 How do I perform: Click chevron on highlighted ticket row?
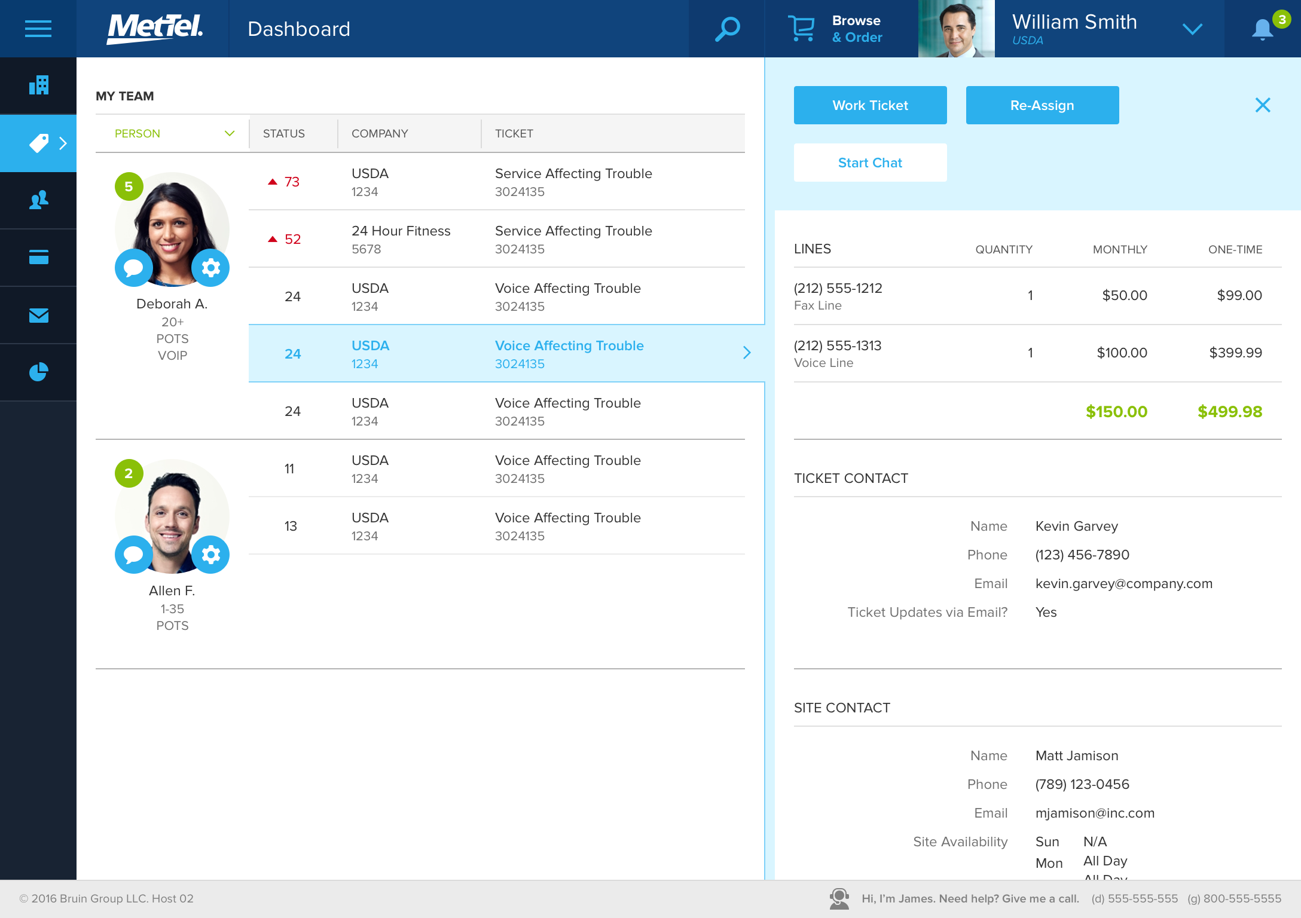(x=747, y=353)
